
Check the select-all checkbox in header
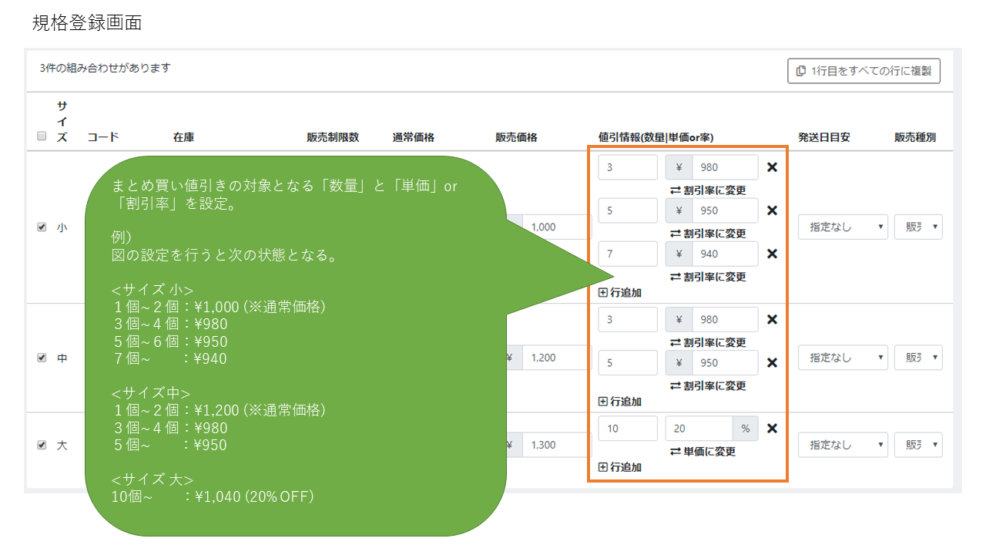(42, 137)
